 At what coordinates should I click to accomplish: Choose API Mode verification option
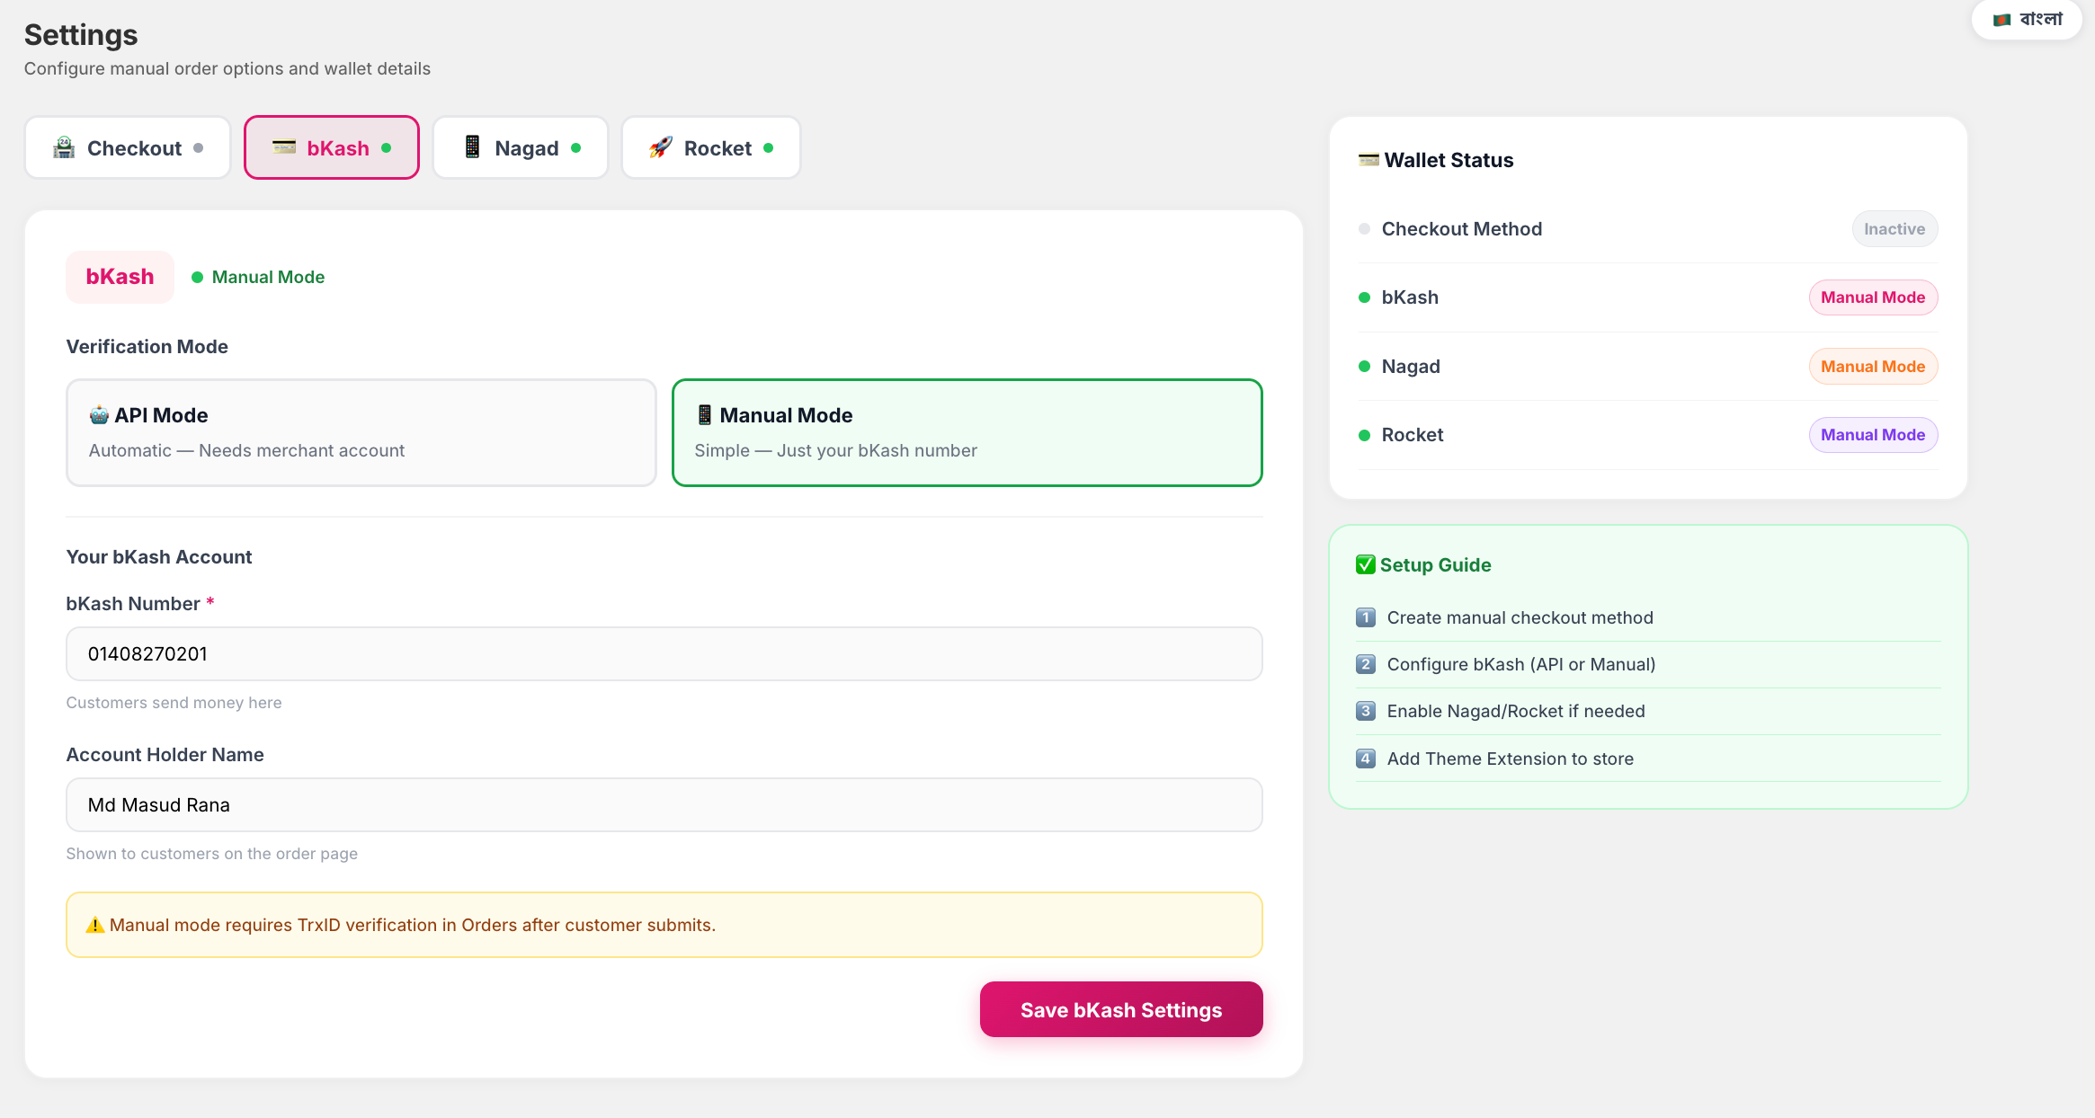(x=361, y=432)
